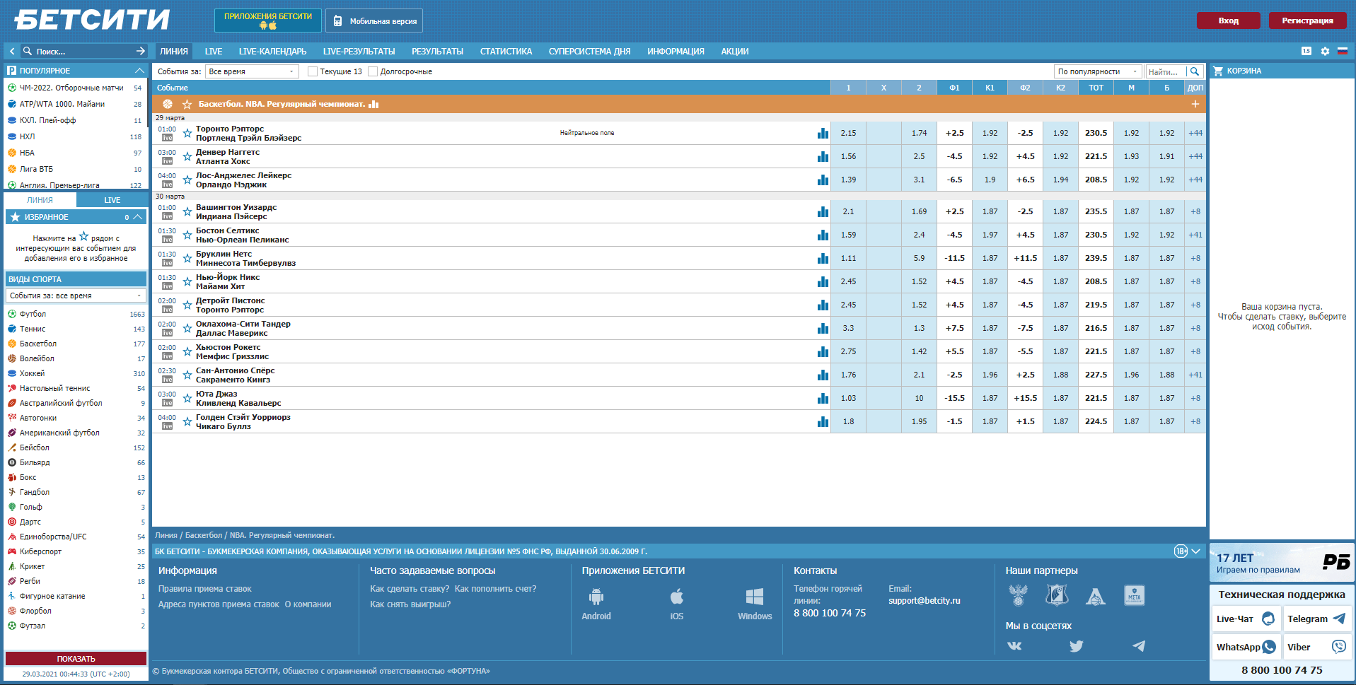
Task: Expand footer license bar chevron
Action: tap(1196, 551)
